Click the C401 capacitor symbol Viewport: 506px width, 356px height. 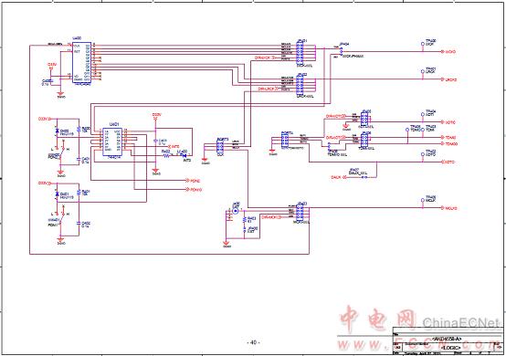pos(79,159)
